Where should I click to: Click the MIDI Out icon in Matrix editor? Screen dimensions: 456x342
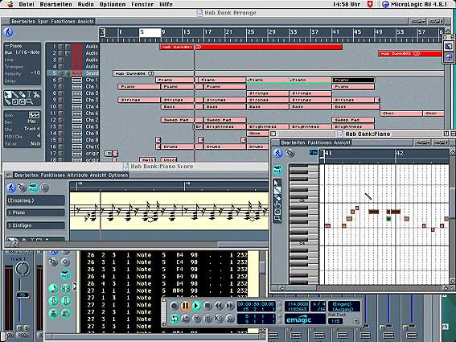pyautogui.click(x=277, y=170)
